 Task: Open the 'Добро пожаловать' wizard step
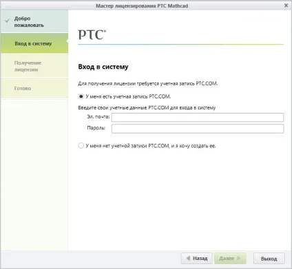(34, 21)
